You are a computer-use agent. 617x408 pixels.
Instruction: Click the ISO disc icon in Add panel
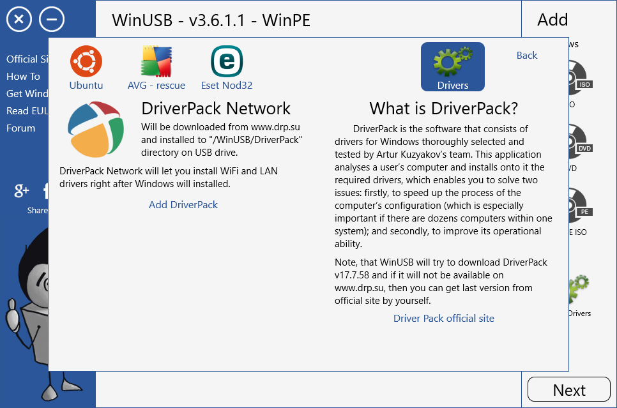pos(579,79)
